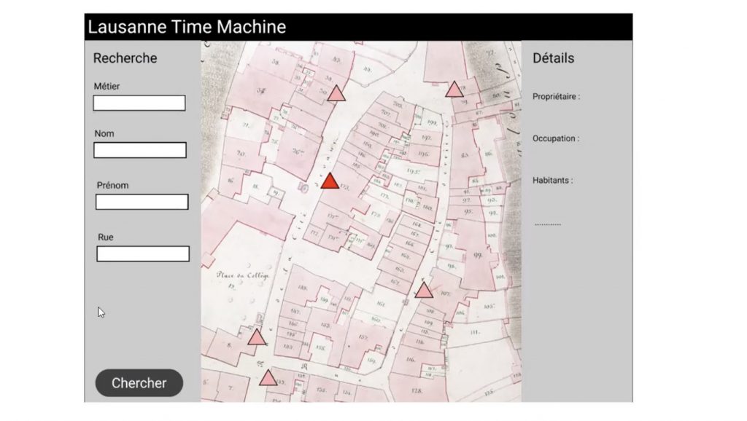The height and width of the screenshot is (421, 747).
Task: Click parcel 128 on the map
Action: pos(417,391)
